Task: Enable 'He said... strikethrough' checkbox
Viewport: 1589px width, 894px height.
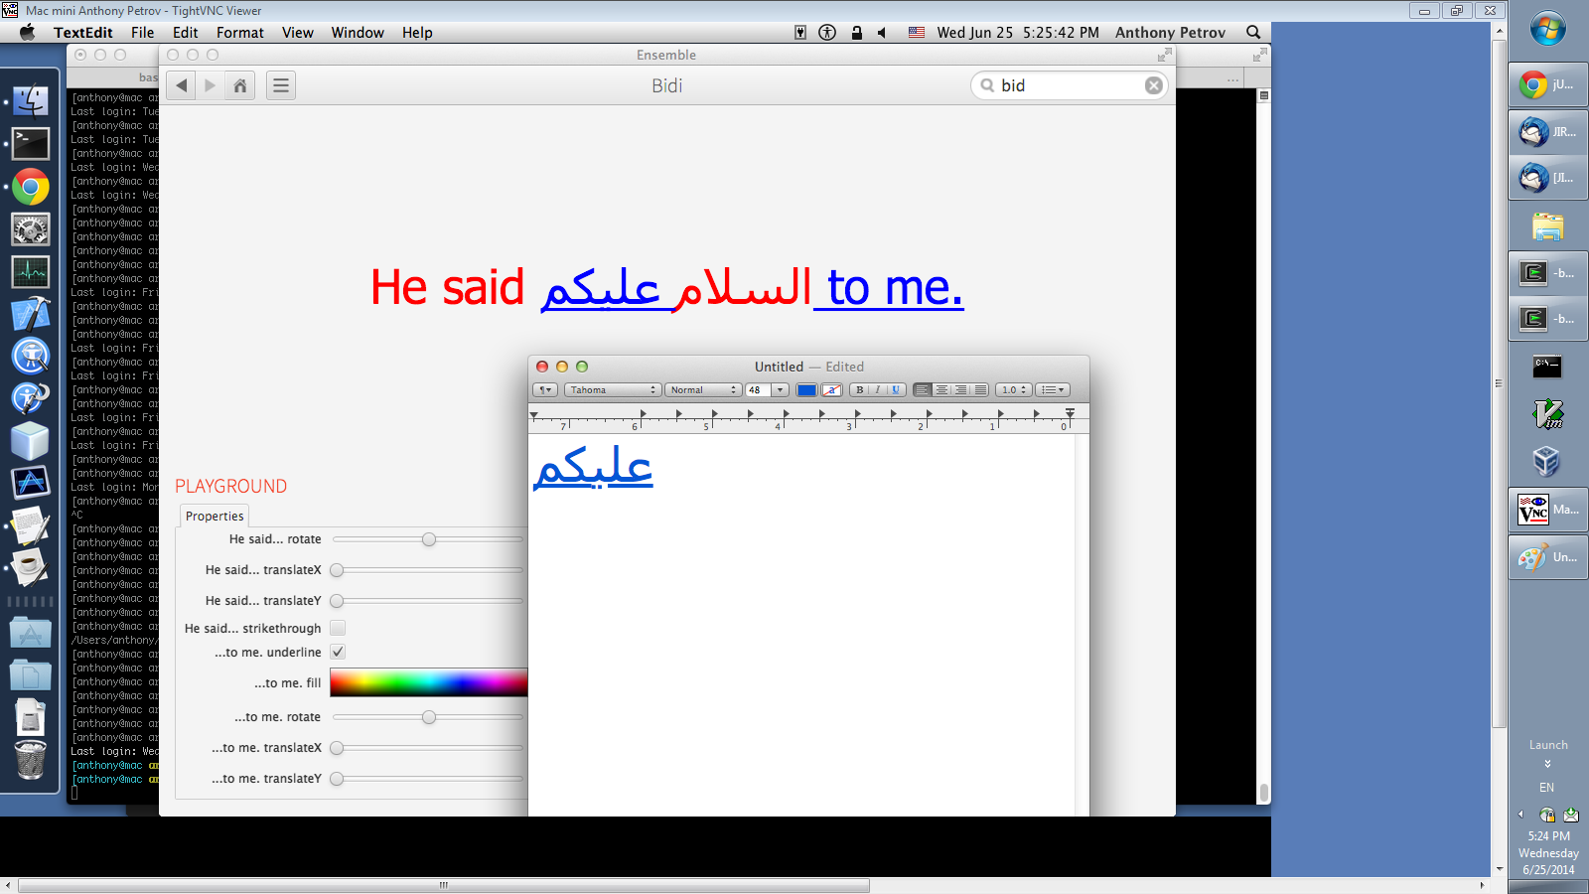Action: point(338,628)
